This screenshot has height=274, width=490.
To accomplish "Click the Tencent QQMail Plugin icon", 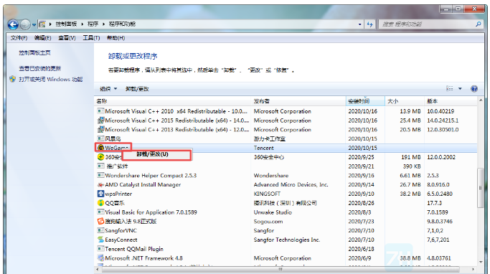I will (100, 249).
